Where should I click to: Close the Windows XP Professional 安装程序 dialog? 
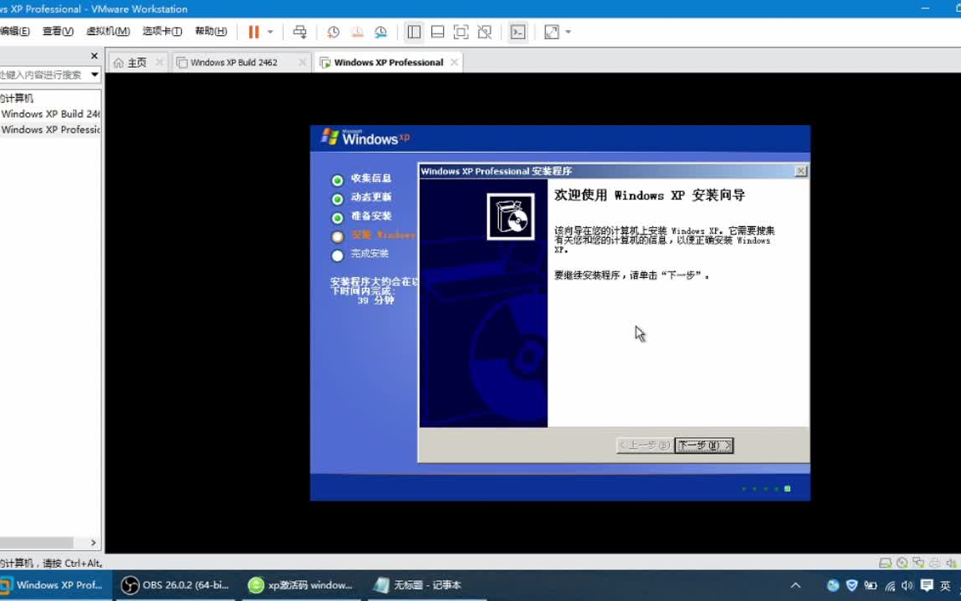coord(801,171)
